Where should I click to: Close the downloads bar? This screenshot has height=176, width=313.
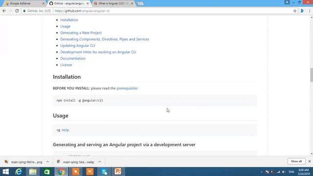pyautogui.click(x=310, y=161)
